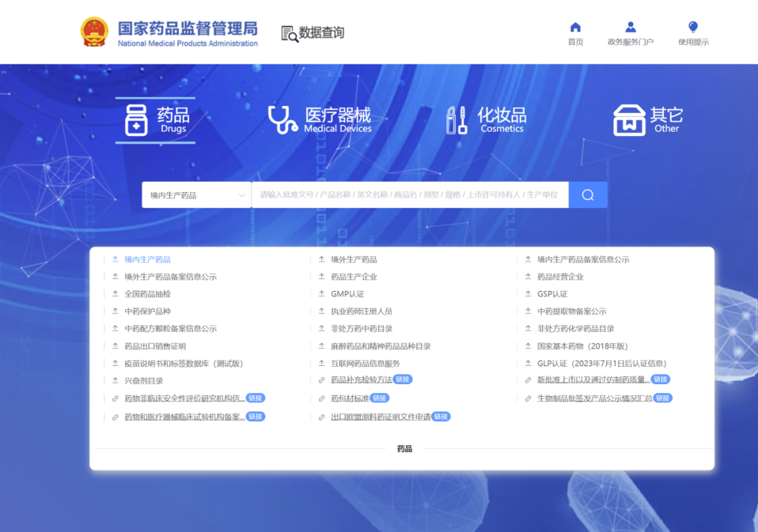Screen dimensions: 758x532
Task: Select the 药品 Drugs medicine bottle icon
Action: (x=136, y=120)
